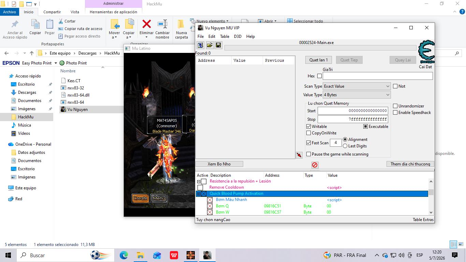Select the Alignment radio button
The image size is (466, 262).
point(345,140)
